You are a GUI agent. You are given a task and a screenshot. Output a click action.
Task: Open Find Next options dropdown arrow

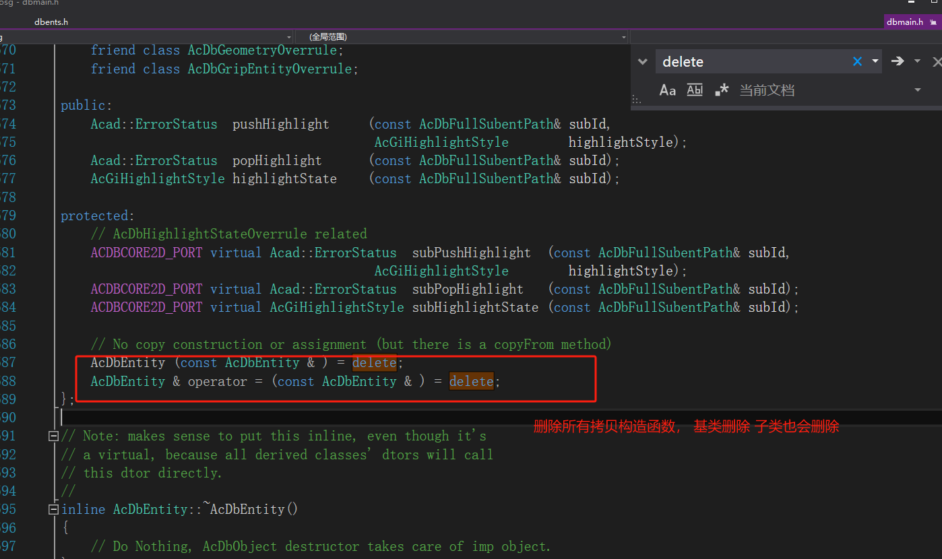coord(917,61)
